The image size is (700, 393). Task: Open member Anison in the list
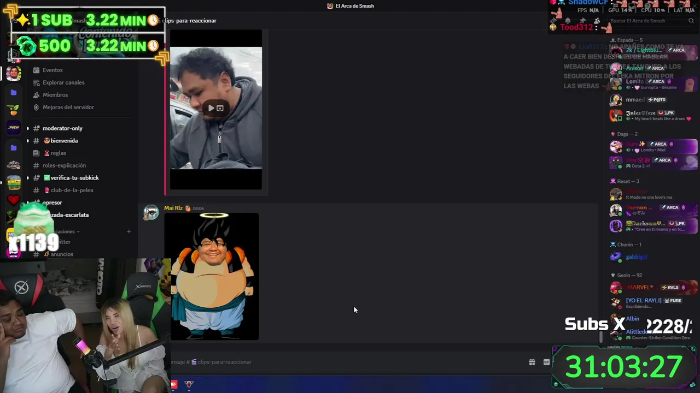click(654, 69)
